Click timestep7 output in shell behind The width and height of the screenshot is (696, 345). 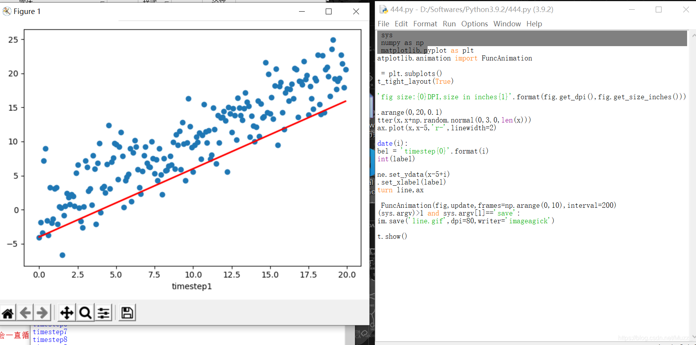tap(50, 332)
